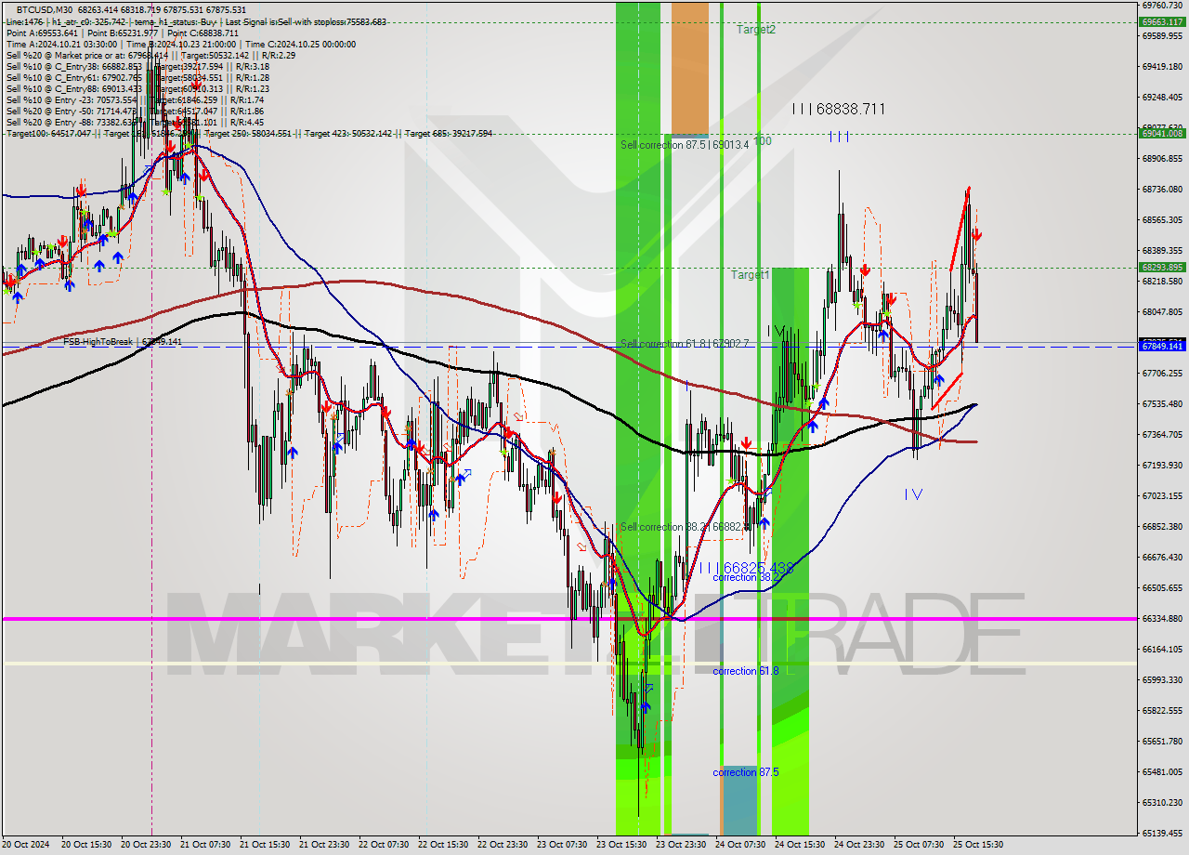
Task: Click the '21 Oct 07:30' time axis label
Action: [204, 845]
